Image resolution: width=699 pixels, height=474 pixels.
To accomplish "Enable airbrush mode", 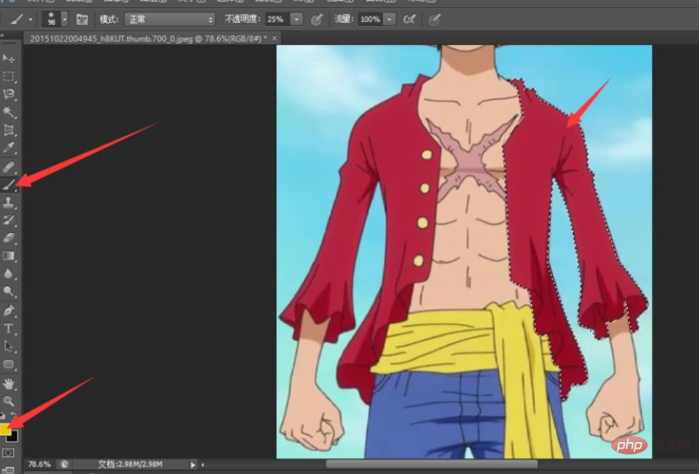I will click(x=409, y=19).
